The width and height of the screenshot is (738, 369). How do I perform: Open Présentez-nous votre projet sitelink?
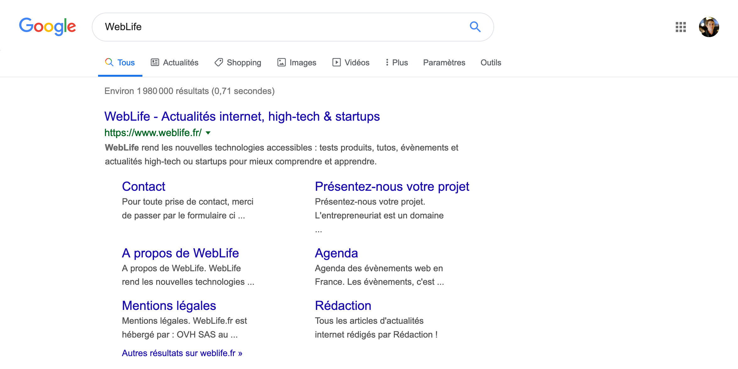point(392,186)
